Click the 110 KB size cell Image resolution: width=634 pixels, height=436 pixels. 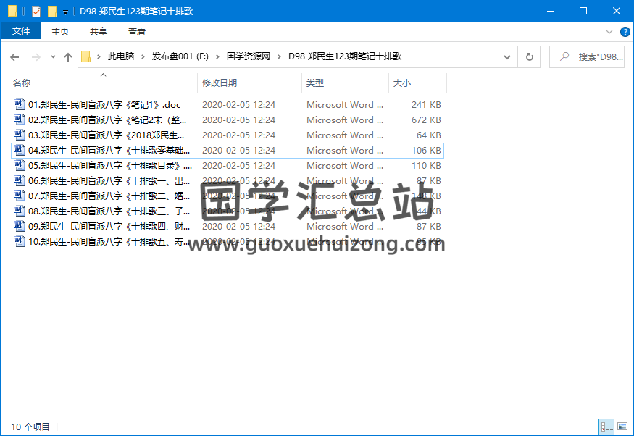tap(426, 166)
